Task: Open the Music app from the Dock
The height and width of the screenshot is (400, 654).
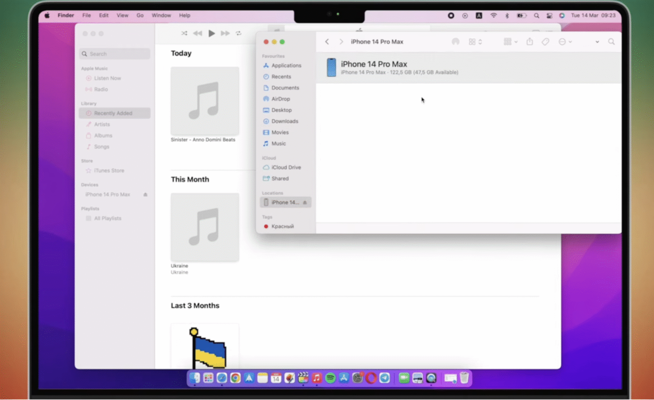Action: pyautogui.click(x=317, y=378)
